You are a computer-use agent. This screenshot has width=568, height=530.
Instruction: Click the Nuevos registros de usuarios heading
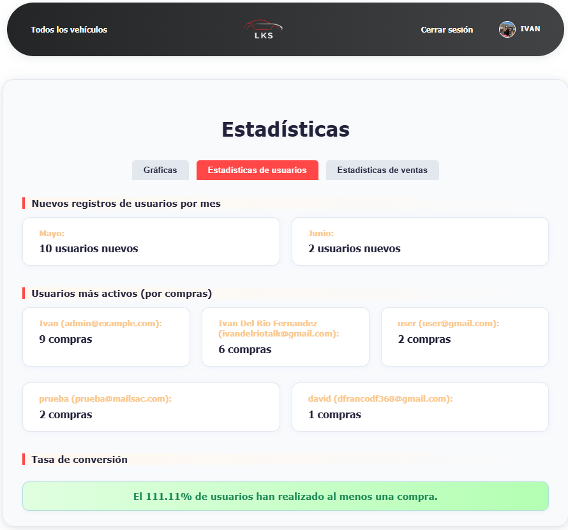[x=126, y=204]
